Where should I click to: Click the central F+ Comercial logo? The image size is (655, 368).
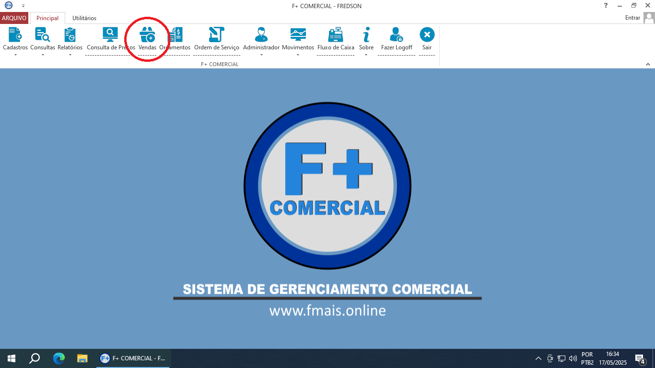coord(327,185)
